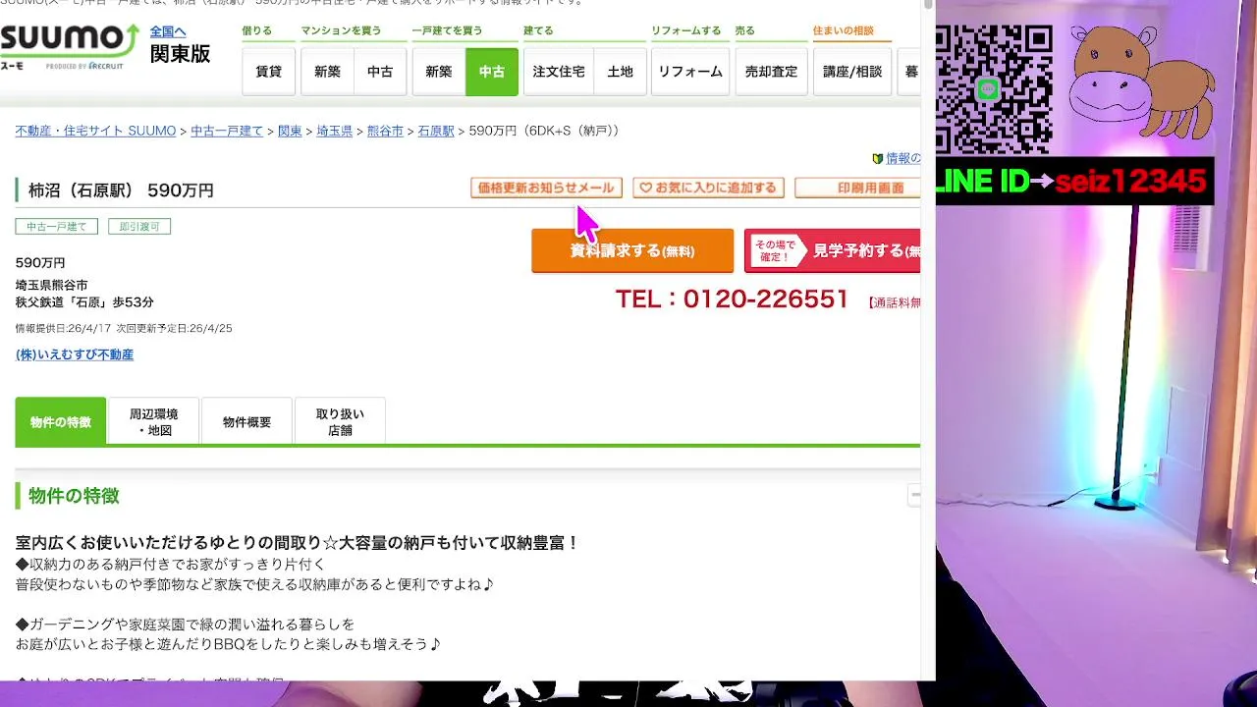Switch to the 周辺環境・地図 tab

point(154,421)
